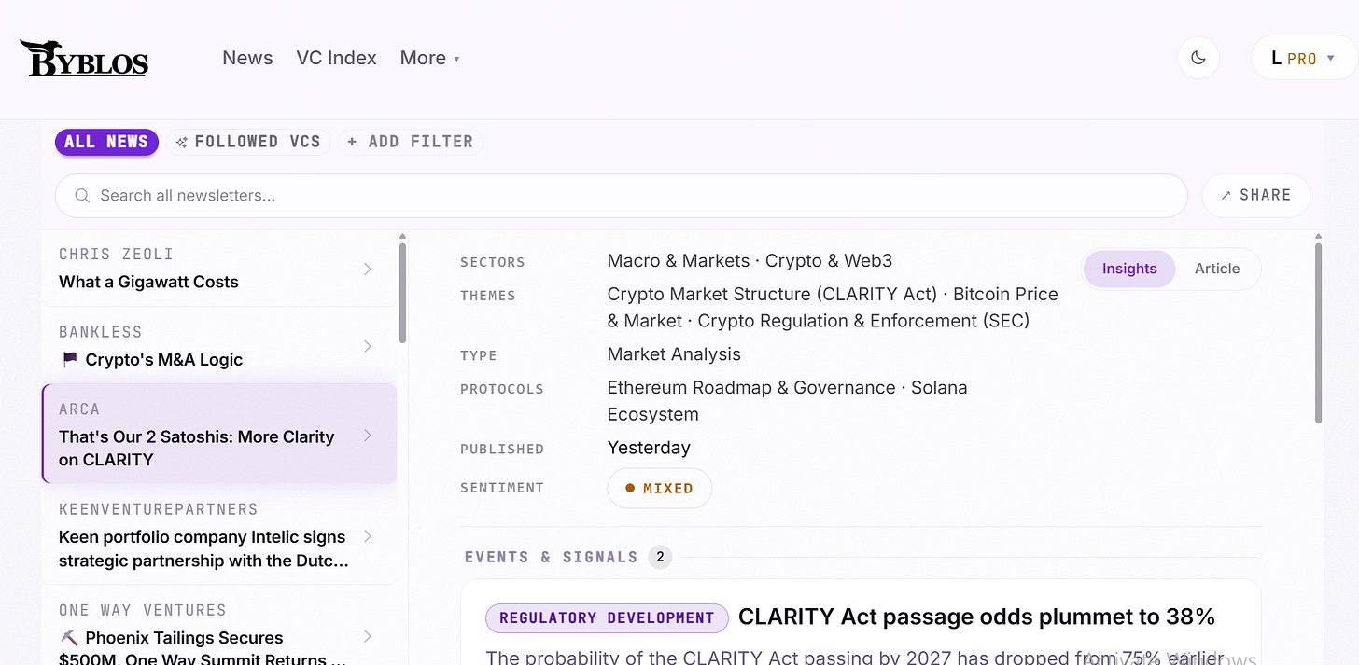
Task: Open the News nav item
Action: coord(247,58)
